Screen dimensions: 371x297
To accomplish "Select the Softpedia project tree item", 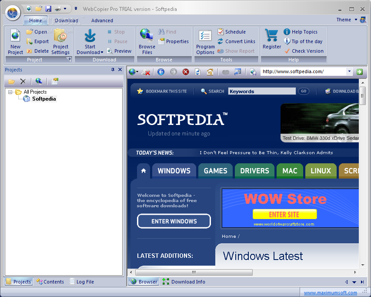I will [44, 99].
